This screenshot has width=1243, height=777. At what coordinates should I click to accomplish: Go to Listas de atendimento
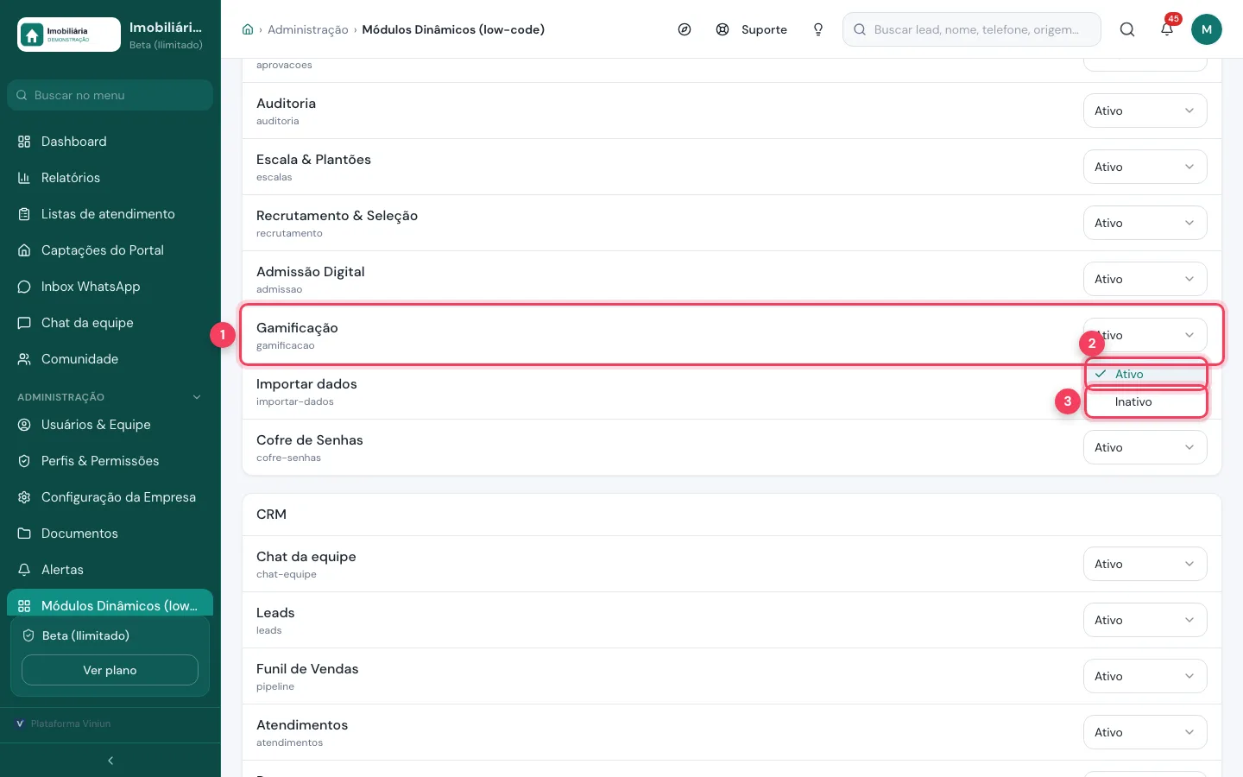click(110, 214)
